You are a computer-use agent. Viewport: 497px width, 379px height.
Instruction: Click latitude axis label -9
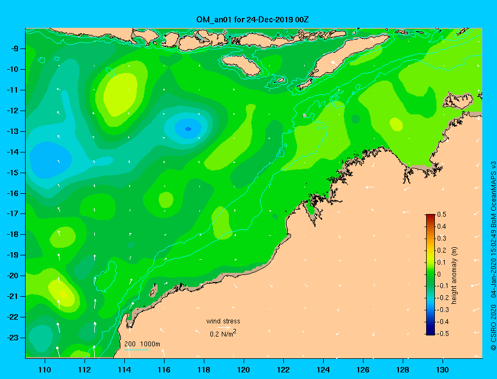pyautogui.click(x=14, y=49)
